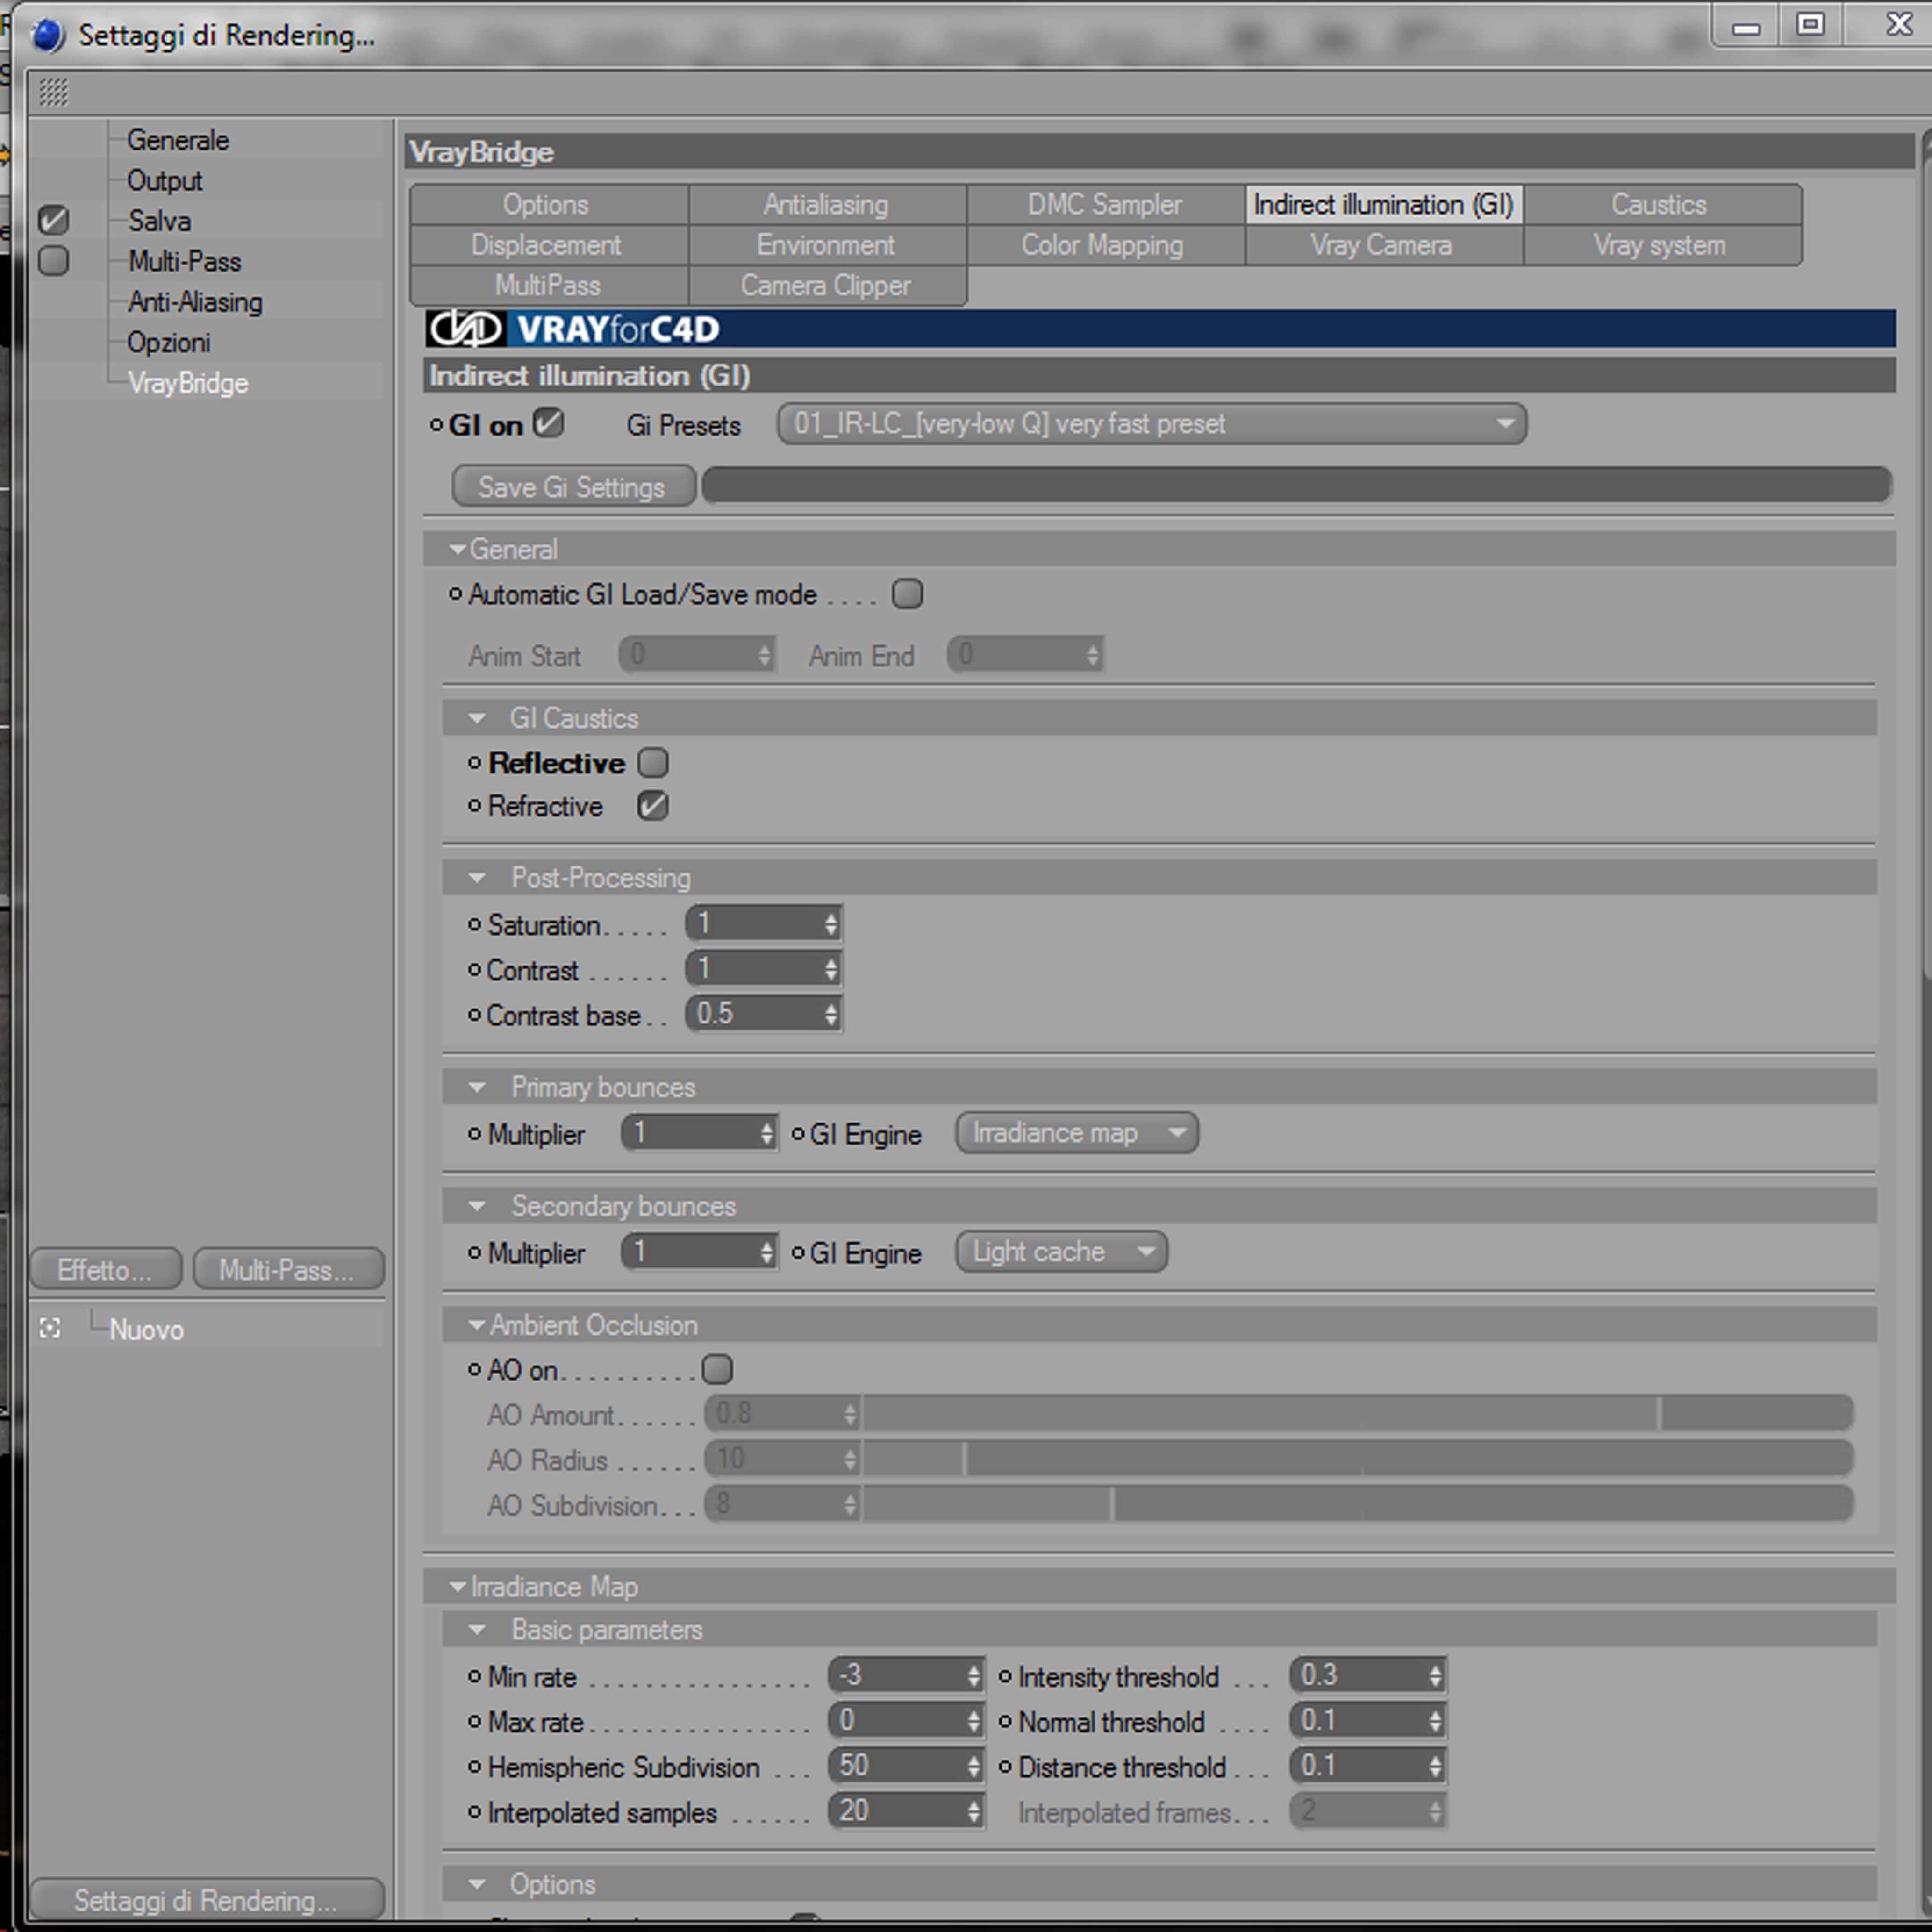Open the Gi Presets dropdown
This screenshot has width=1932, height=1932.
coord(1151,424)
